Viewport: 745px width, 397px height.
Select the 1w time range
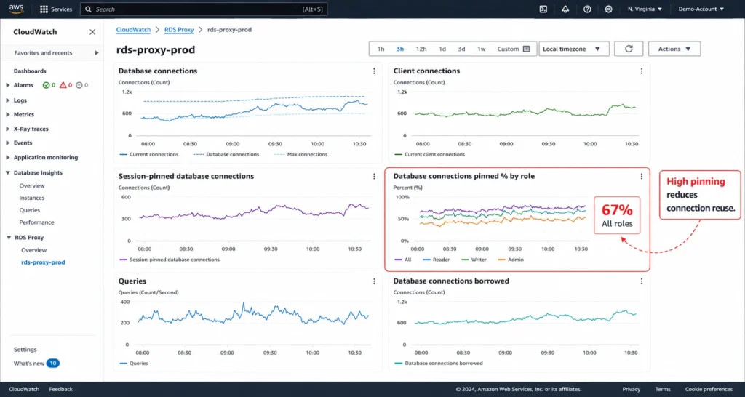(482, 49)
